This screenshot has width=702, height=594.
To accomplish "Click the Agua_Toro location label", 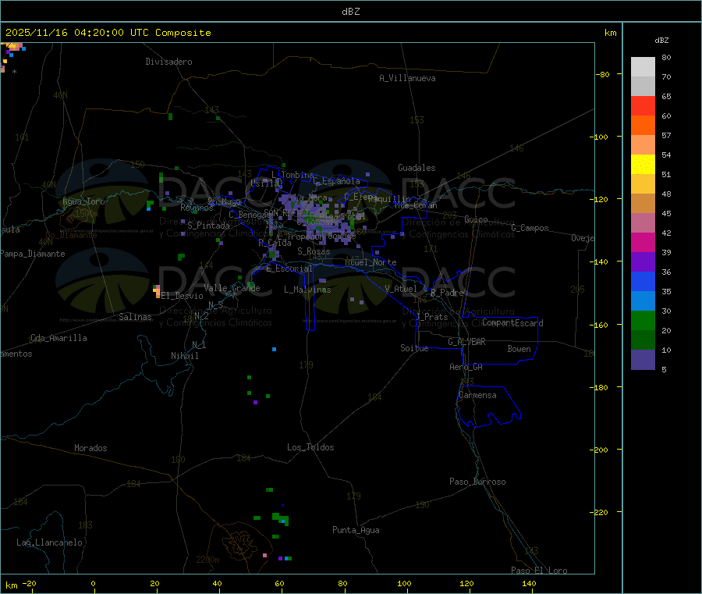I will [83, 201].
